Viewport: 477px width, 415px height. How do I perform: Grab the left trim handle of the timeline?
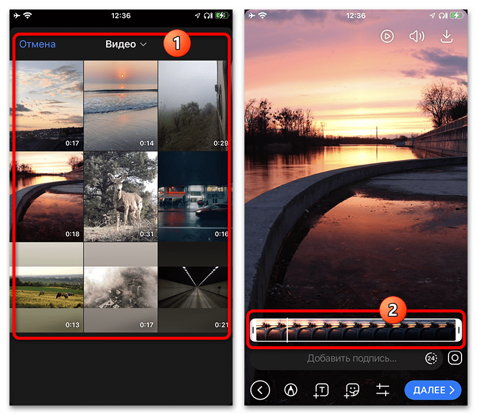coord(253,330)
